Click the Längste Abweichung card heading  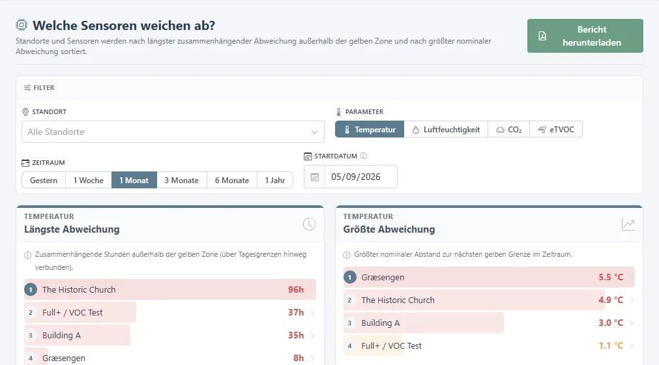[x=72, y=229]
